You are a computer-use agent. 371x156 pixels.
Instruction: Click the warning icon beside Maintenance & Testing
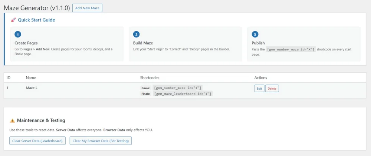pyautogui.click(x=12, y=120)
